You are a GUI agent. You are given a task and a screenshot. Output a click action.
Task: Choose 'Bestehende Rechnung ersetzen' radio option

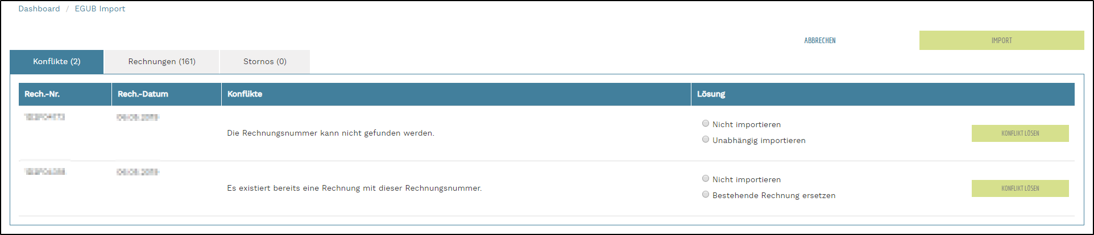click(x=706, y=195)
